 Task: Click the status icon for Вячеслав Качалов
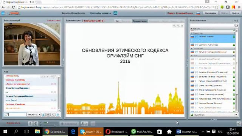point(234,77)
